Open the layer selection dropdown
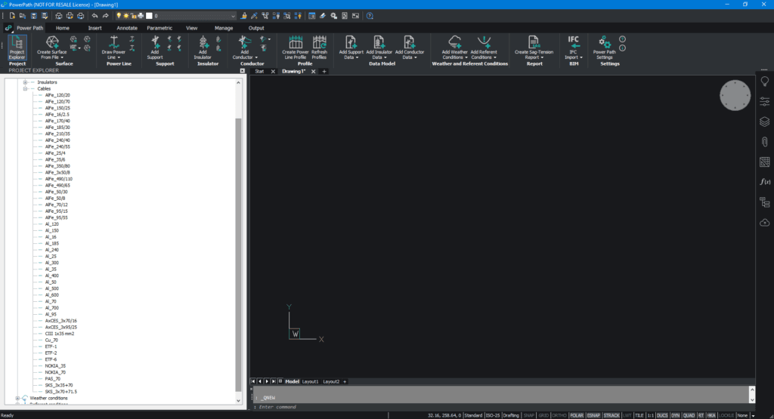Viewport: 774px width, 419px height. tap(233, 16)
